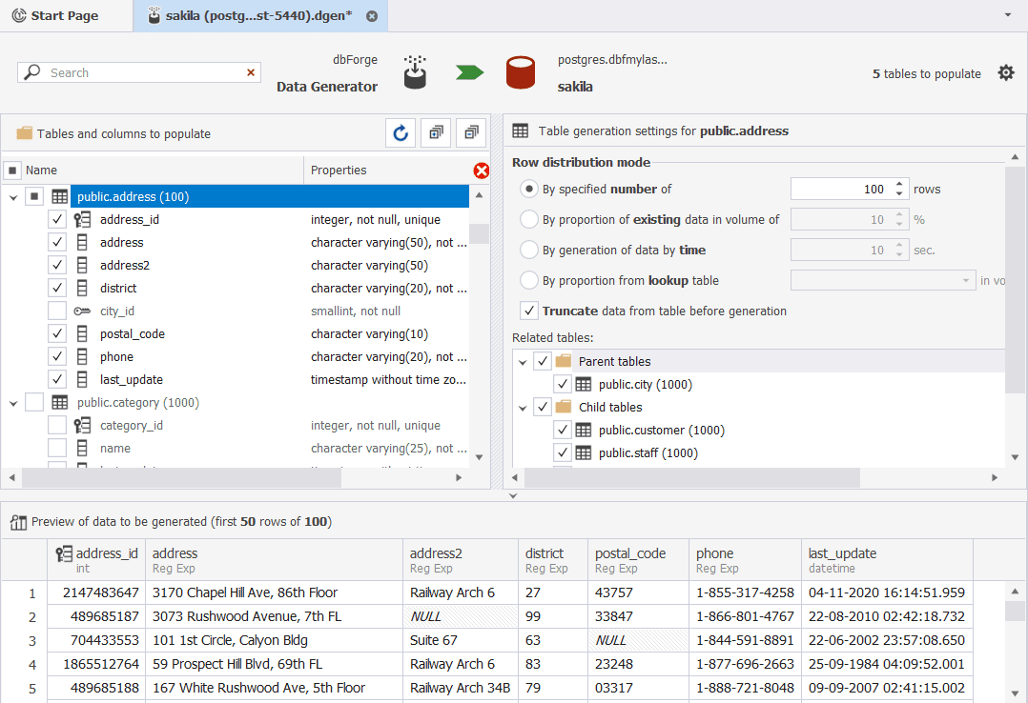Click the red error indicator icon
Viewport: 1028px width, 703px height.
[x=482, y=171]
